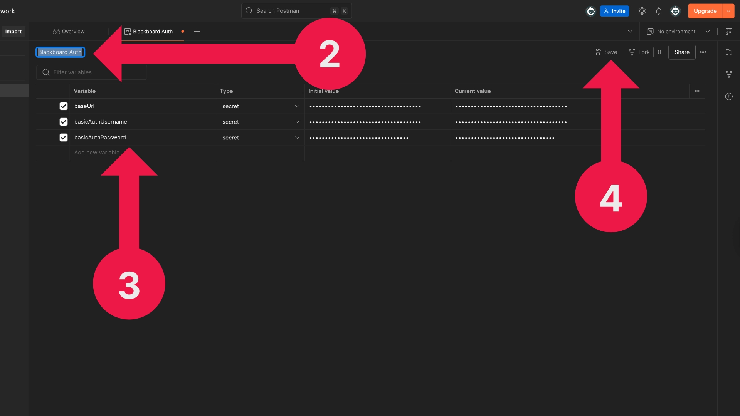Open a new tab with plus
Image resolution: width=740 pixels, height=416 pixels.
197,32
